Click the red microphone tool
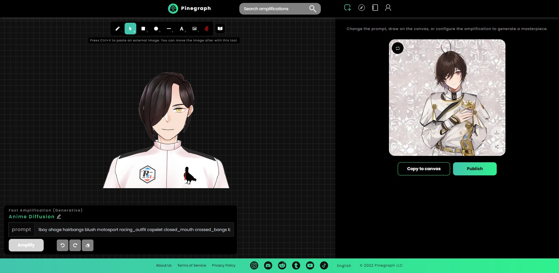The width and height of the screenshot is (559, 273). [206, 29]
